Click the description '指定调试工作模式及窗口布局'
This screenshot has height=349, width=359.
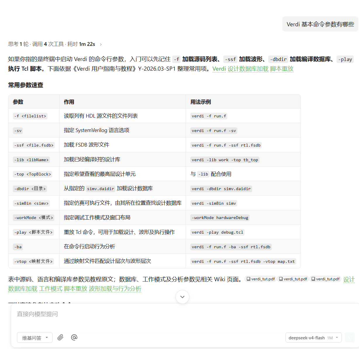point(97,218)
